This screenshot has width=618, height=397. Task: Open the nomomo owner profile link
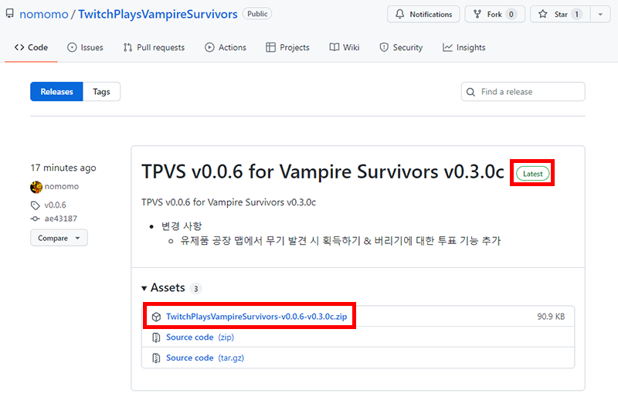(44, 14)
